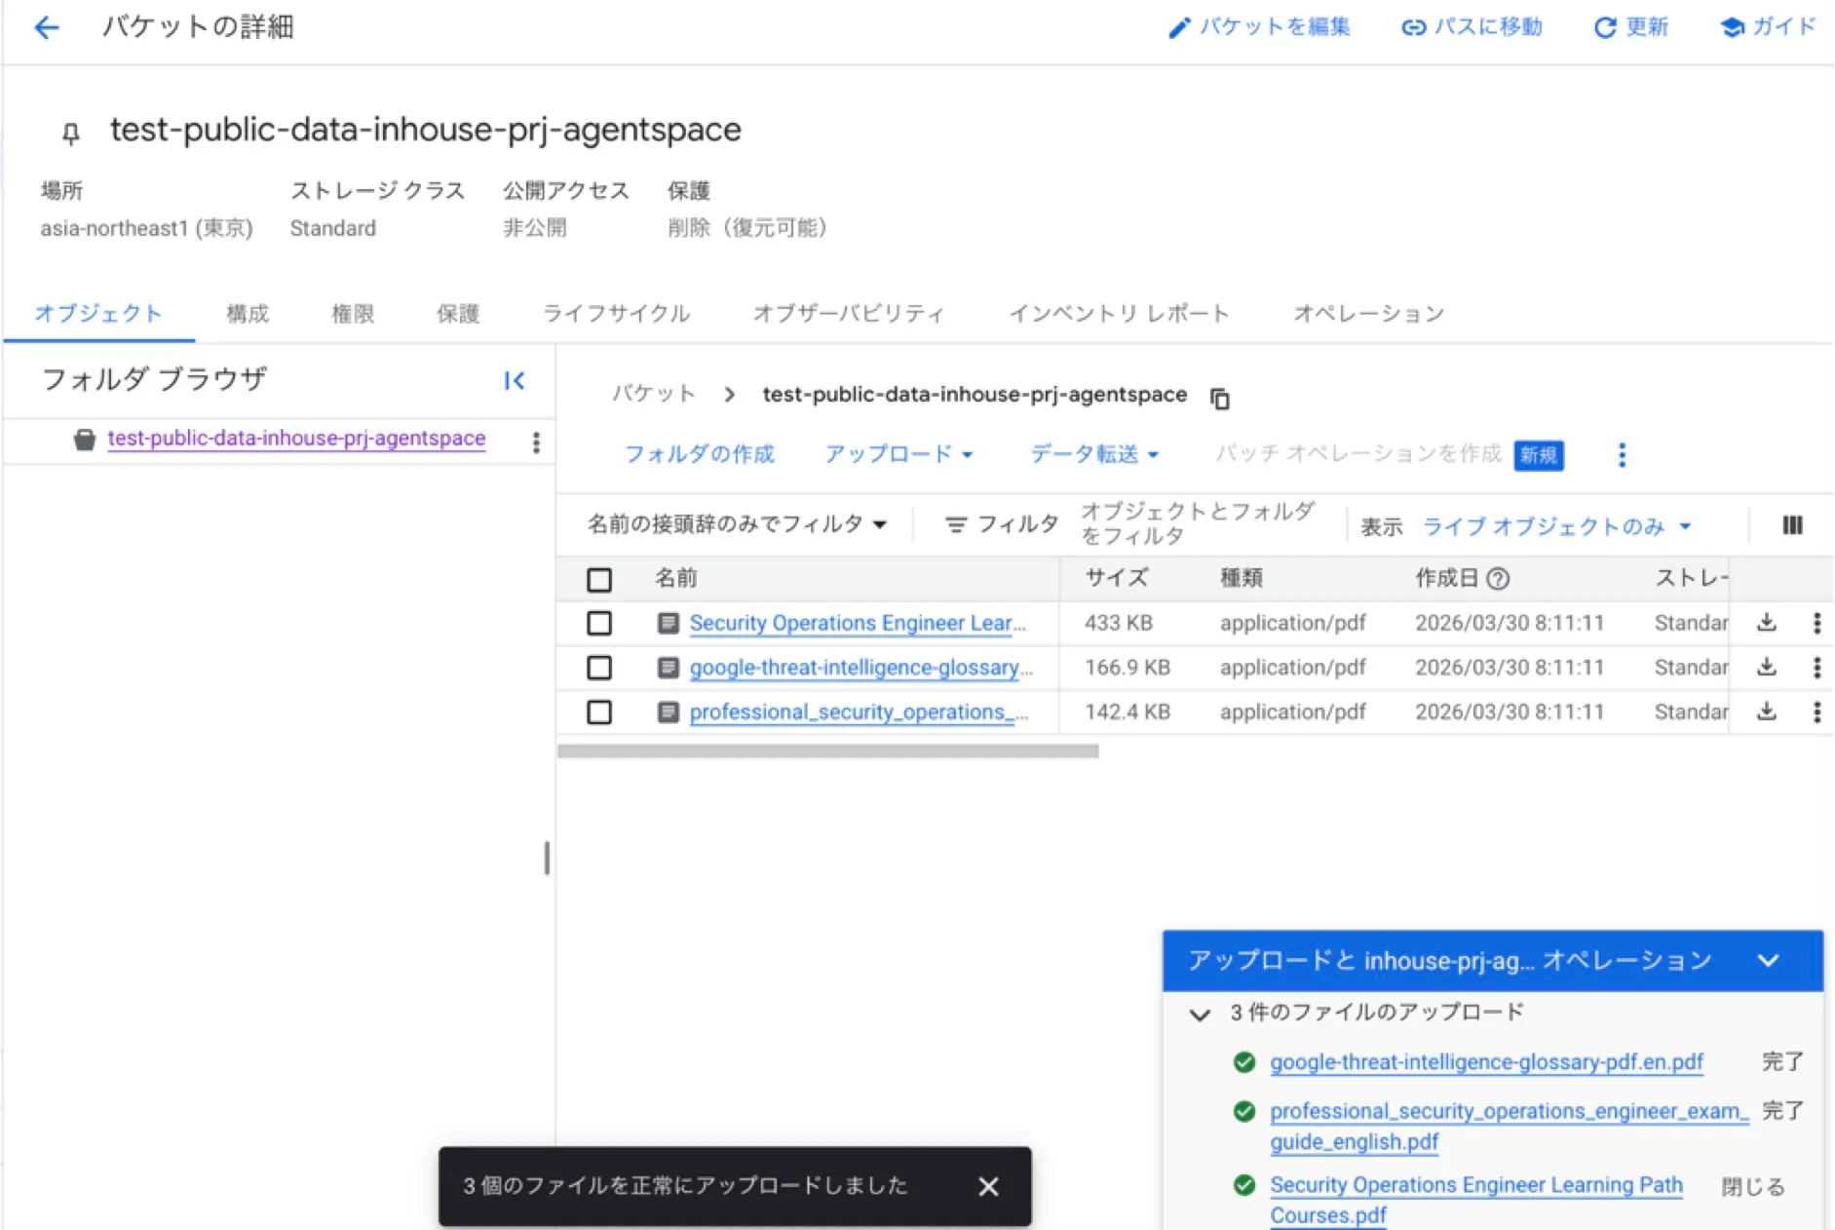Click フォルダの作成 to create a folder

point(699,453)
